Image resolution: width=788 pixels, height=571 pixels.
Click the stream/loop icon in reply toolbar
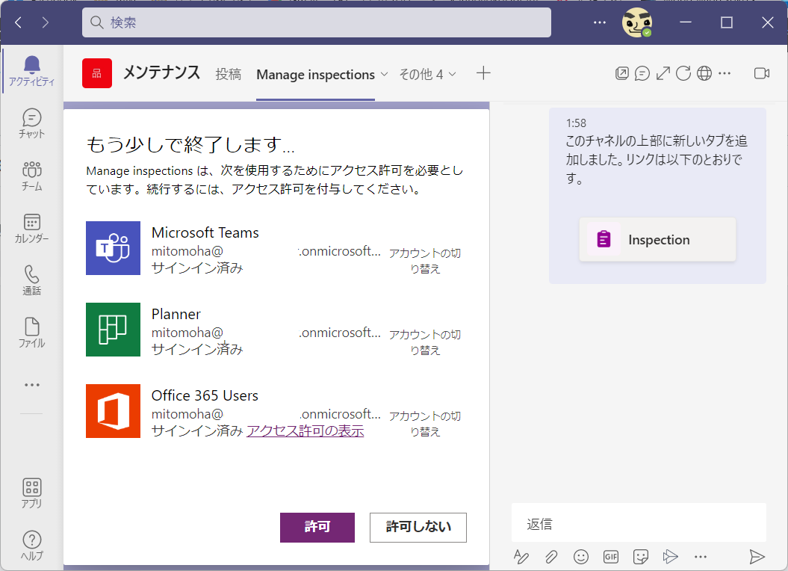point(671,556)
